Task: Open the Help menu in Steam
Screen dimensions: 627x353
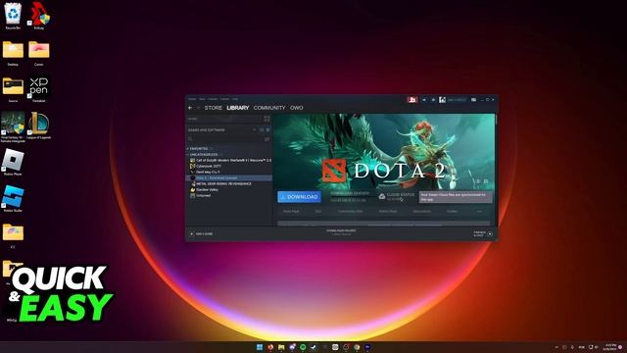Action: pos(235,99)
